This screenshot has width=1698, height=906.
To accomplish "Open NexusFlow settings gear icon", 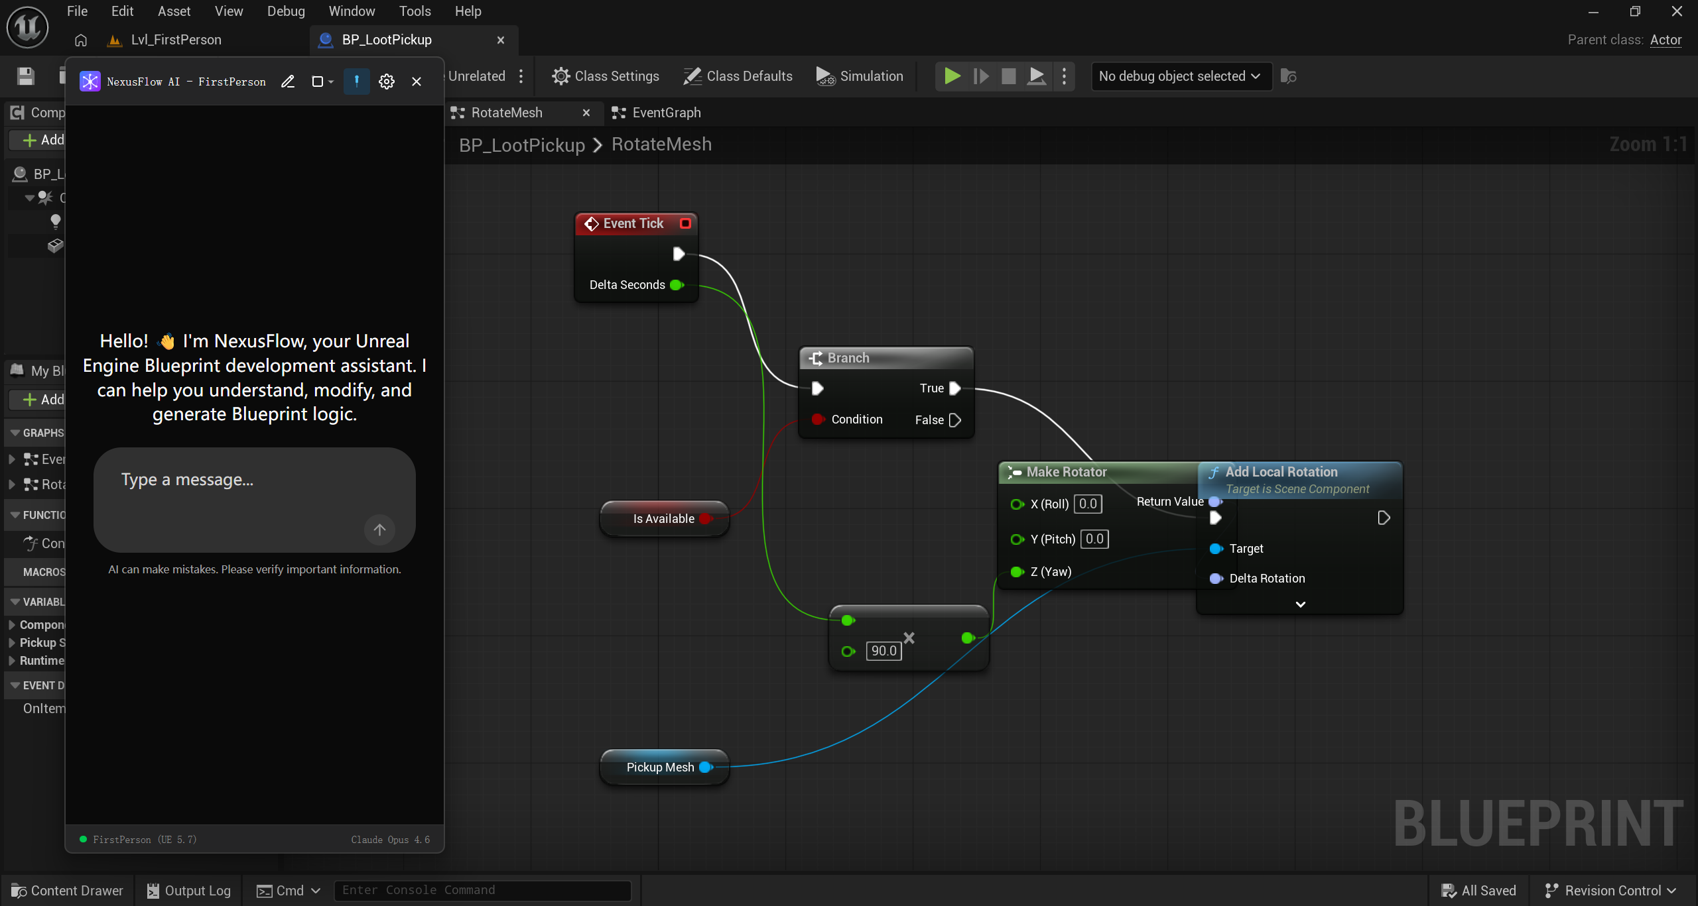I will (x=387, y=82).
